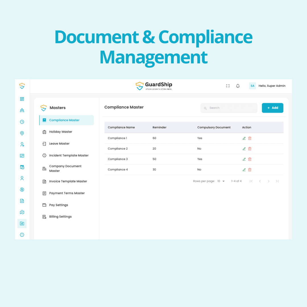Go to the previous page of results
This screenshot has width=307, height=307.
[260, 181]
